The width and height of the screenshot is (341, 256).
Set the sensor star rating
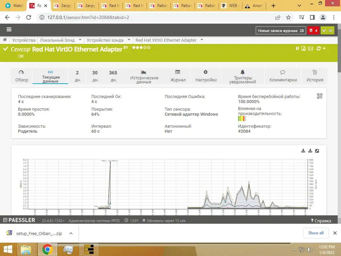click(x=141, y=47)
